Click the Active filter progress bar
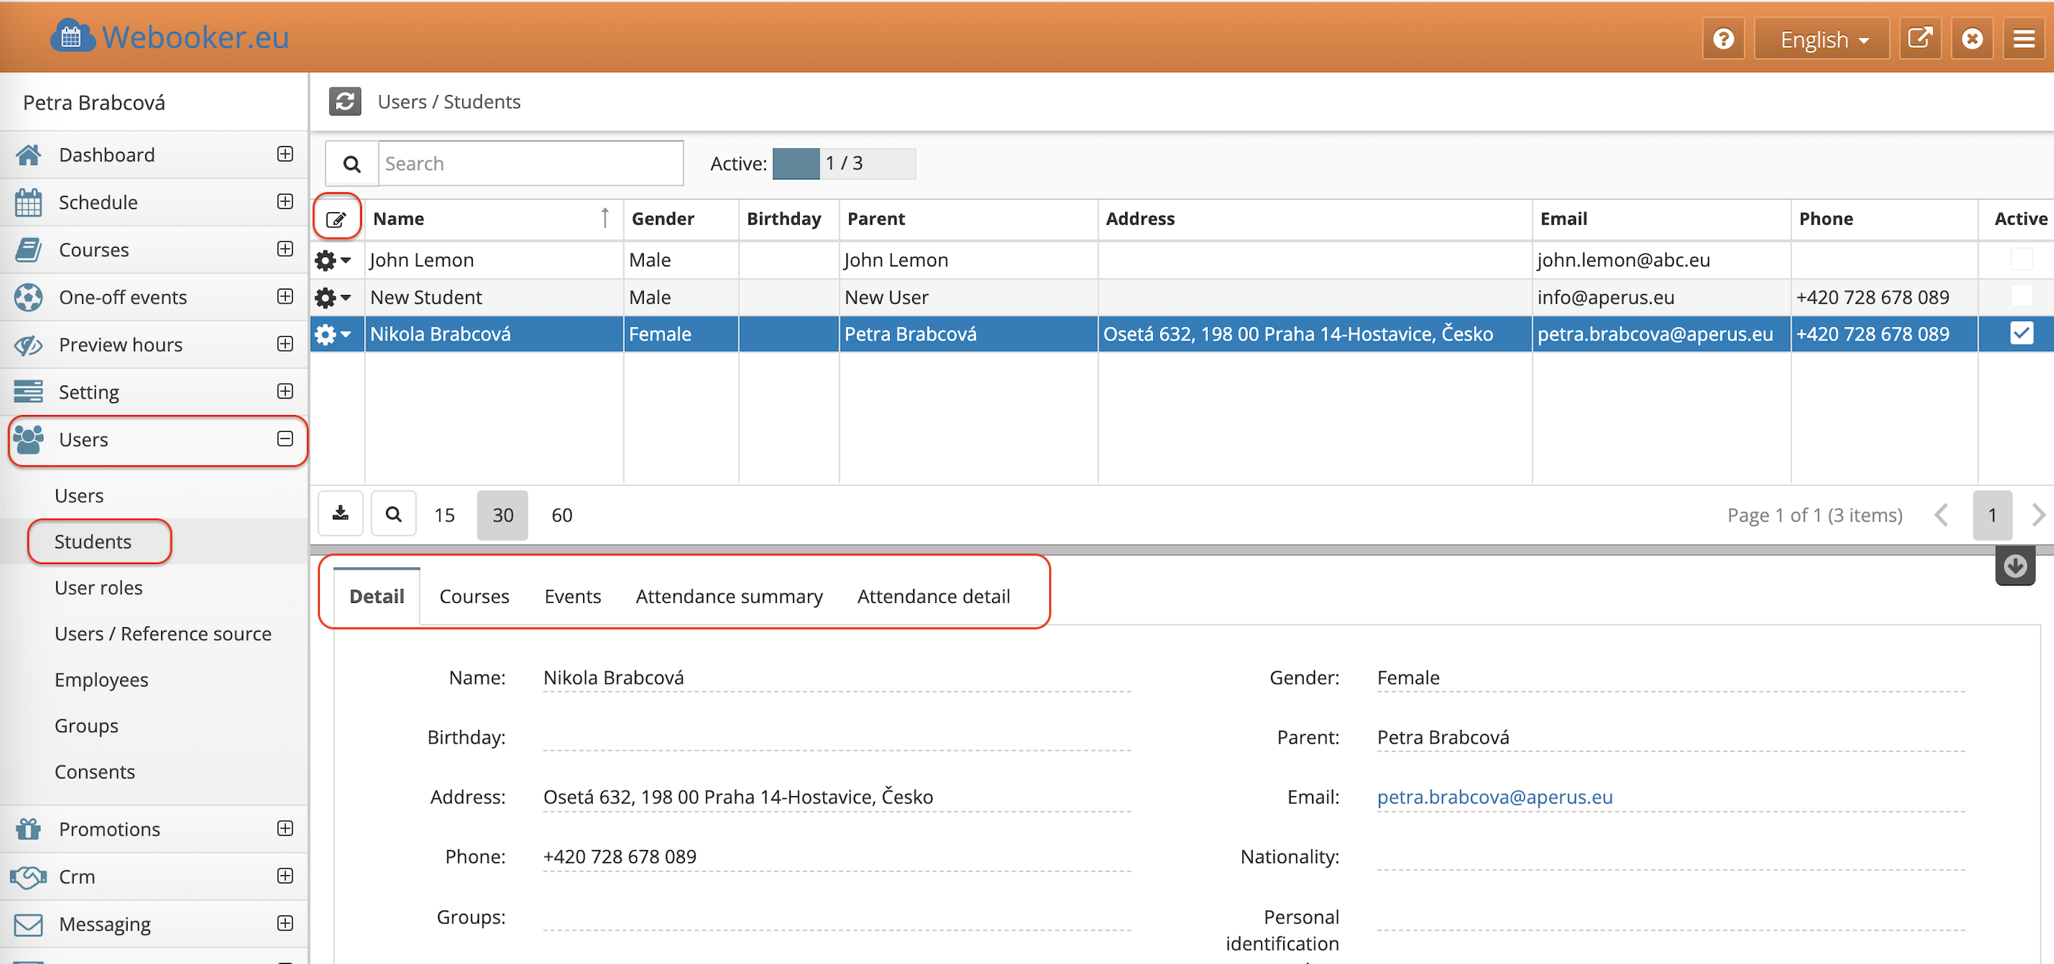Image resolution: width=2054 pixels, height=964 pixels. point(843,163)
